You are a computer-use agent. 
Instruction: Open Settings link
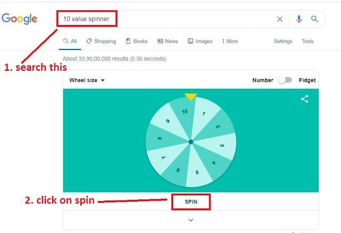[x=283, y=41]
